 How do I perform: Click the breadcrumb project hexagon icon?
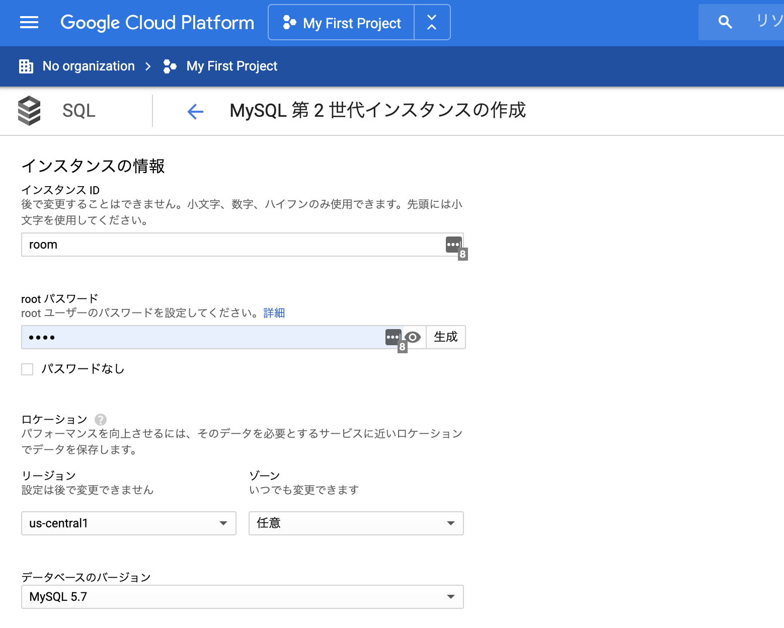[x=170, y=66]
